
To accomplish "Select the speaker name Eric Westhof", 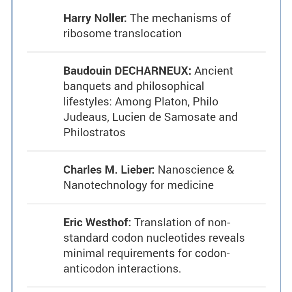I will (97, 223).
